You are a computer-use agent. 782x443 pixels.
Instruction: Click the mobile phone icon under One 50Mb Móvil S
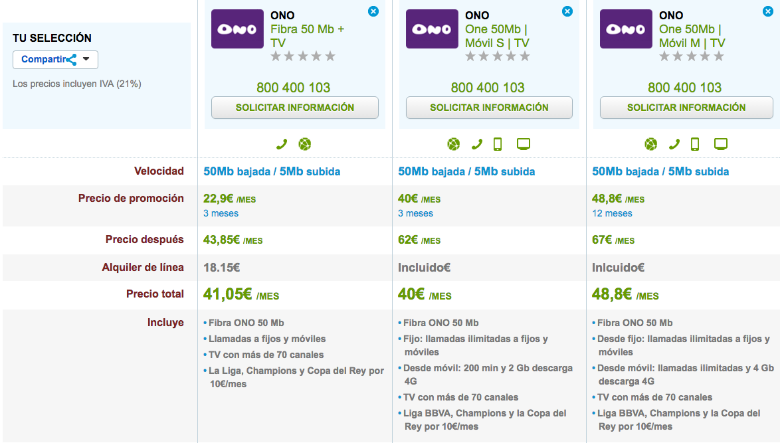[x=497, y=145]
